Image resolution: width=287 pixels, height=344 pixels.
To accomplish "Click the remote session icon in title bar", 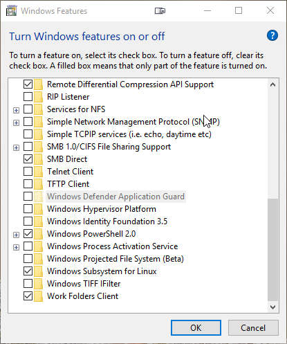I will [x=160, y=10].
